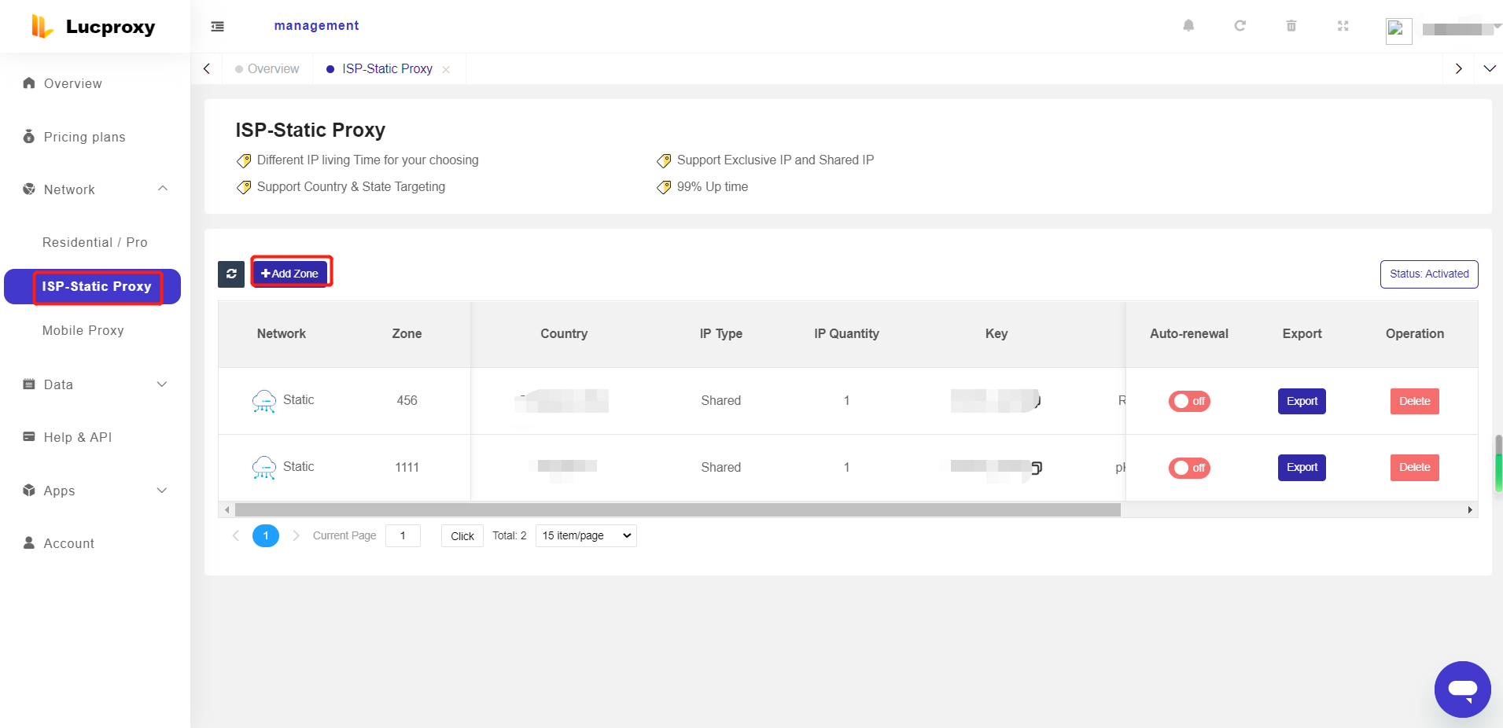Click the Static cloud icon for zone 456
The image size is (1503, 728).
(264, 401)
